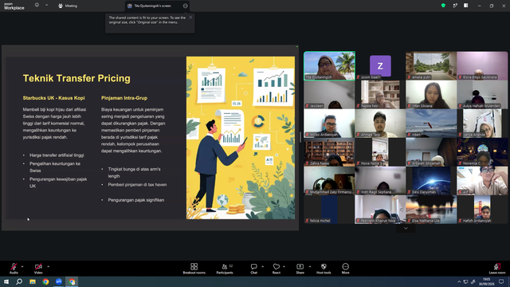
Task: Open the Windows notification center
Action: tap(501, 281)
